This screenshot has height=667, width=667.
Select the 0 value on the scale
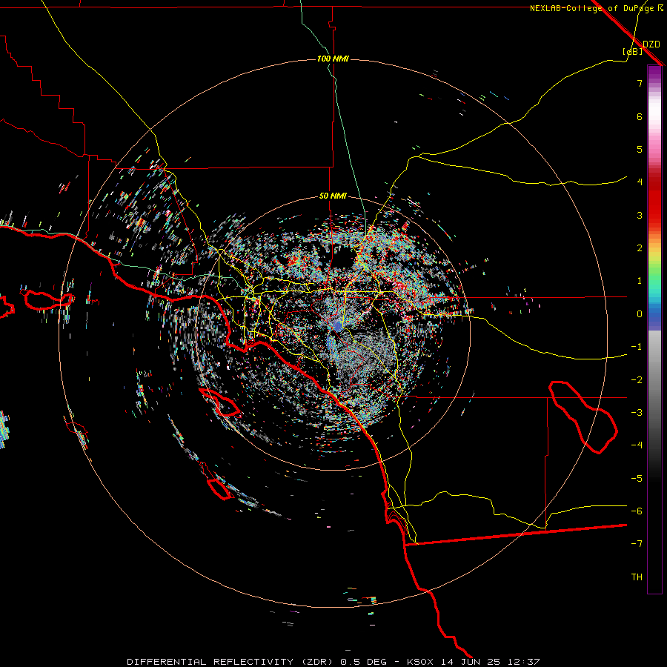[x=640, y=314]
